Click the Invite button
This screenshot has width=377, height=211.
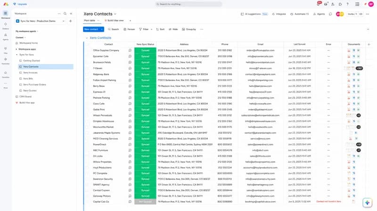click(x=352, y=14)
